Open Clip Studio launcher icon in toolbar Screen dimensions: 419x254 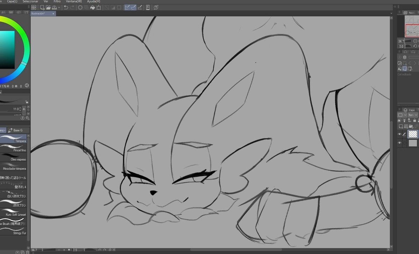34,7
